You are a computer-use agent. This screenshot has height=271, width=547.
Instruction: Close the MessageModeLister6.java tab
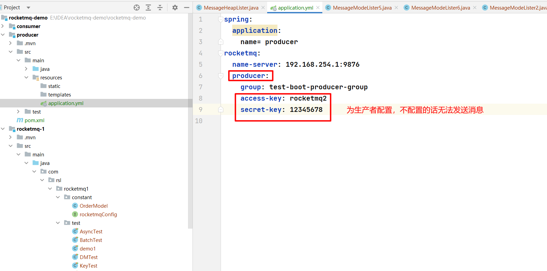(x=475, y=8)
